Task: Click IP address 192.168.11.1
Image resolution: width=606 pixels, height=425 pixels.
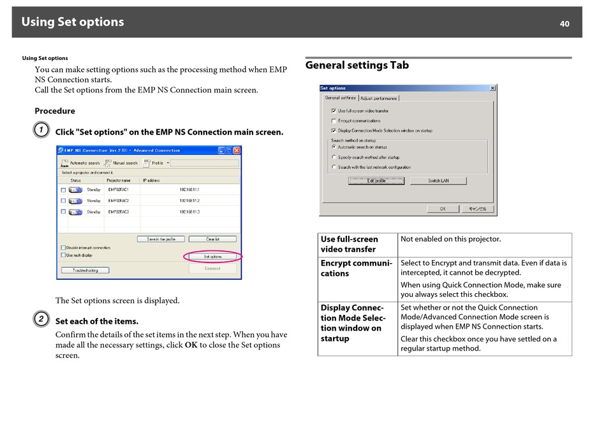Action: click(x=189, y=190)
